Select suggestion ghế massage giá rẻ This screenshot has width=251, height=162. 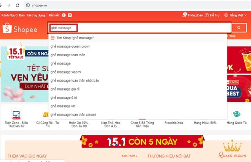[138, 89]
